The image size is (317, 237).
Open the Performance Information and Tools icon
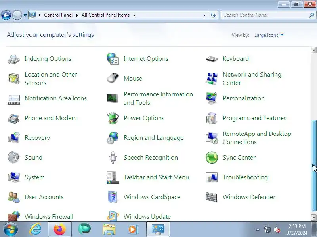tap(113, 98)
